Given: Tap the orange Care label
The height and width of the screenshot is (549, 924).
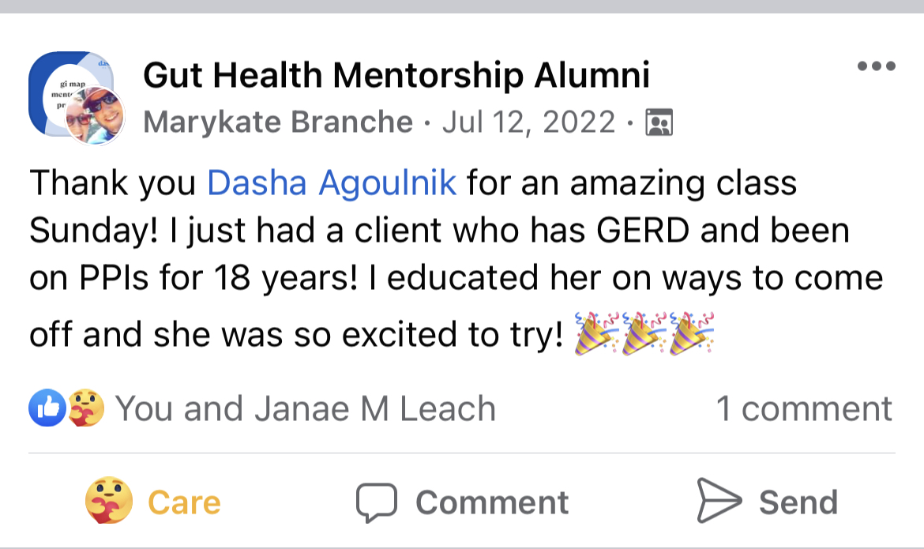Looking at the screenshot, I should [185, 502].
